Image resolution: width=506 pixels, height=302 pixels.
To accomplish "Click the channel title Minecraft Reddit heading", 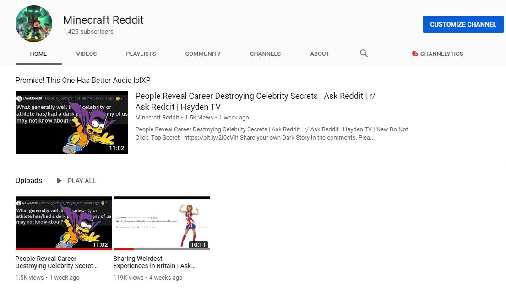I will tap(103, 20).
